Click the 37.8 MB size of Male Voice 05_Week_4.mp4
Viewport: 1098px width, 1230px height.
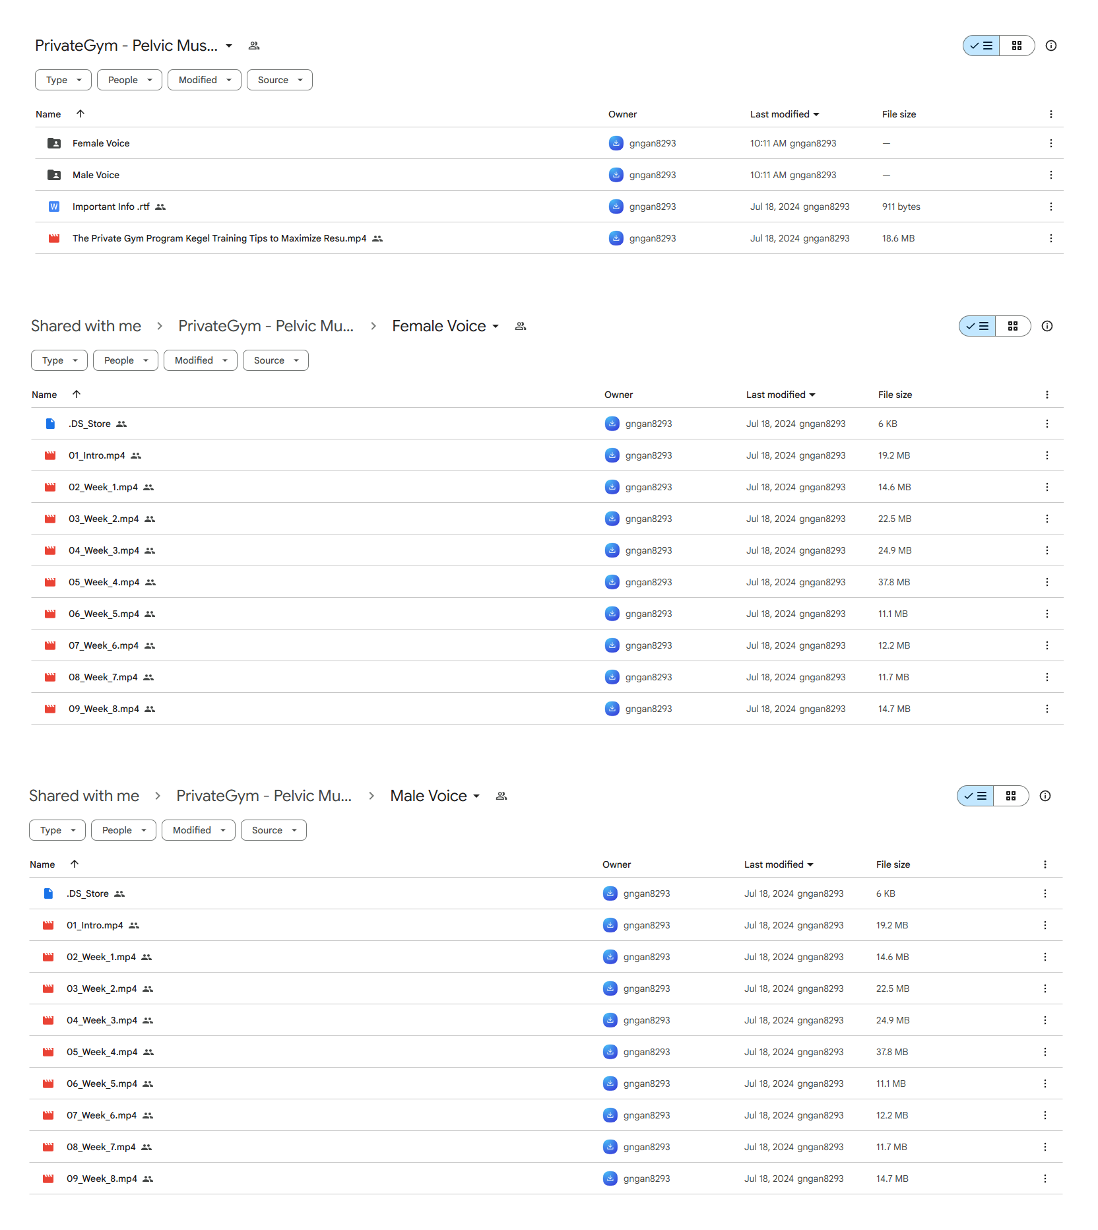pos(892,1052)
